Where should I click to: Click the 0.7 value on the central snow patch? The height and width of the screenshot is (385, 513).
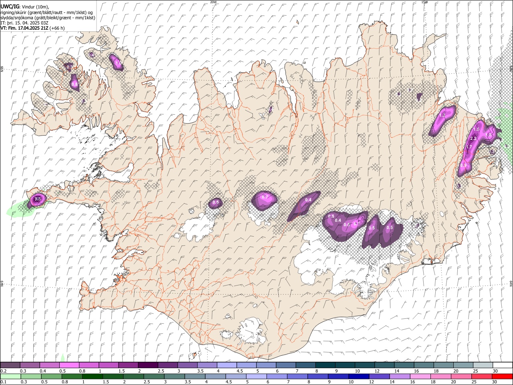[x=265, y=197]
